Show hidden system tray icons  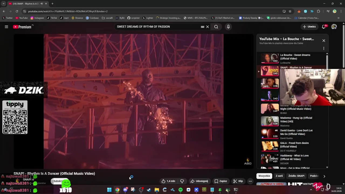tap(311, 190)
